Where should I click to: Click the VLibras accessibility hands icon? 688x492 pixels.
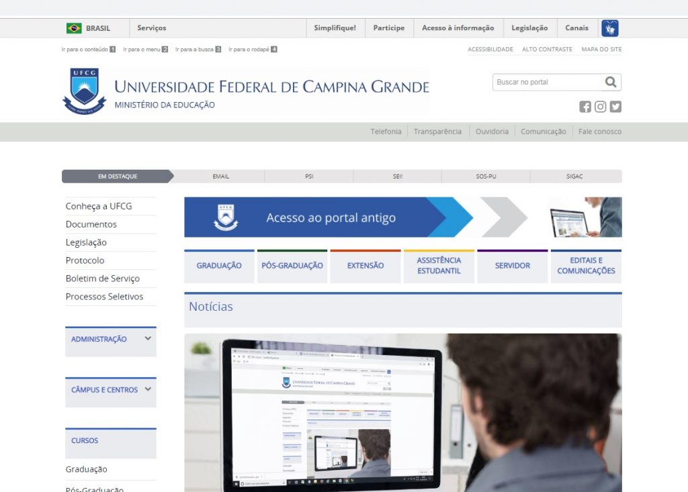(609, 28)
